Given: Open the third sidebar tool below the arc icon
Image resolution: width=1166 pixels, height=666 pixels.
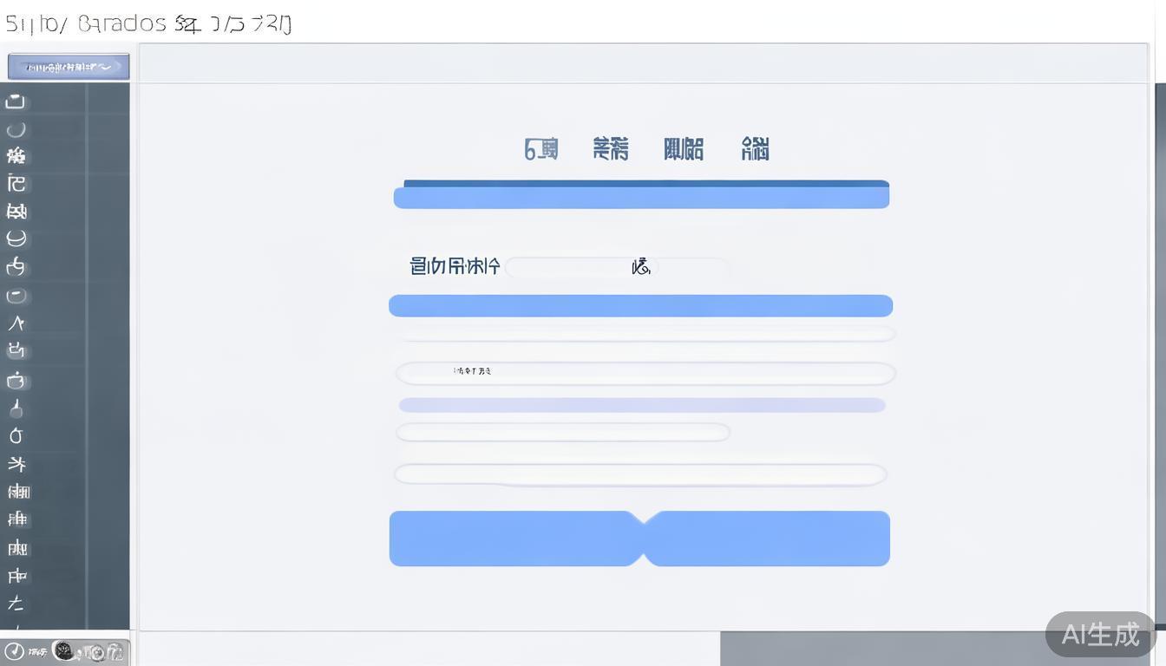Looking at the screenshot, I should [x=15, y=211].
